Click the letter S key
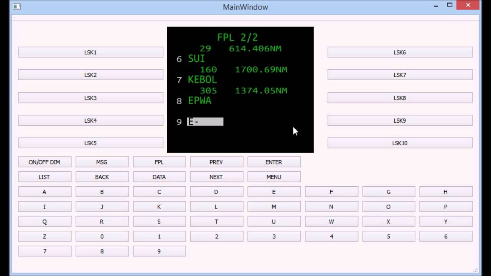 [x=159, y=222]
